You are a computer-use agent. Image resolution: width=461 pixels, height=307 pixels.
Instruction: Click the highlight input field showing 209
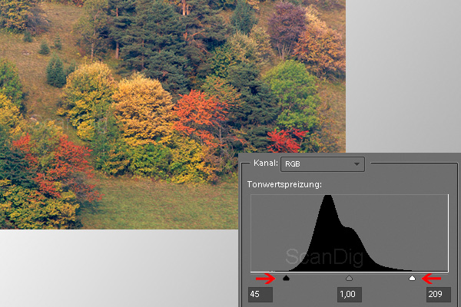(438, 295)
